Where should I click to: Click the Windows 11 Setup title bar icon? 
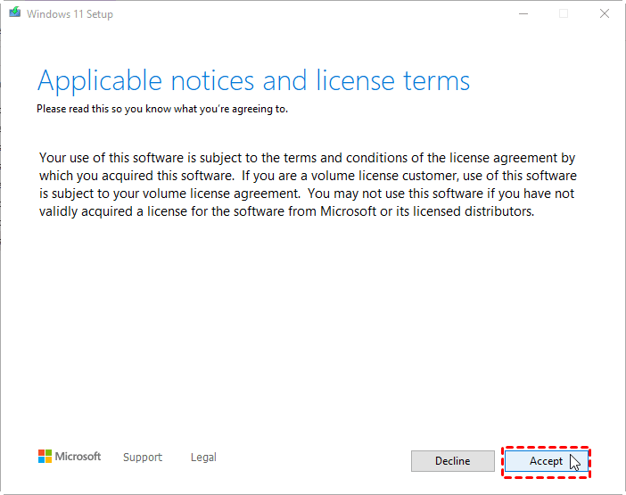coord(12,14)
